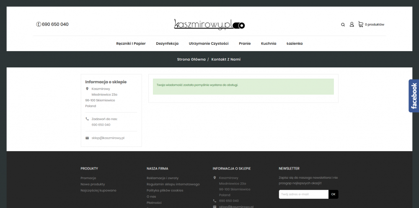Open Łazienka menu
The height and width of the screenshot is (208, 419).
[295, 44]
